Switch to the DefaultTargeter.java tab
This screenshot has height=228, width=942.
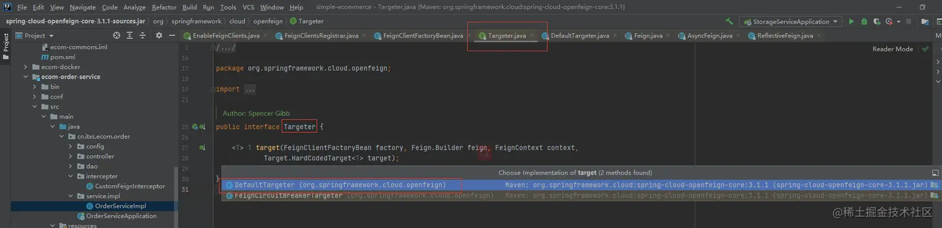coord(579,35)
